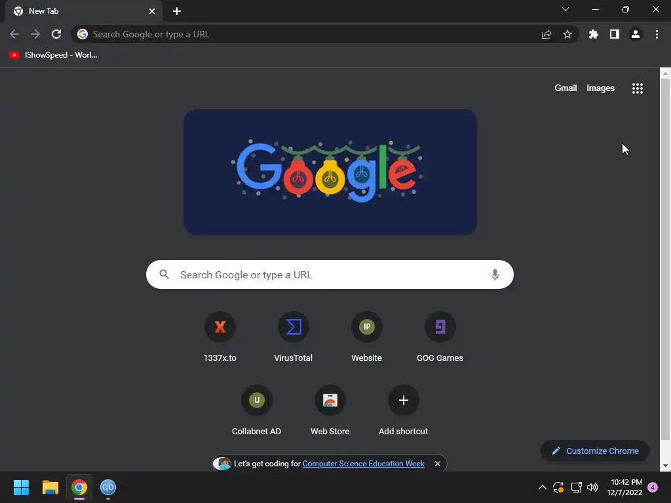Open the Chrome profile avatar icon
Screen dimensions: 671x503
636,34
